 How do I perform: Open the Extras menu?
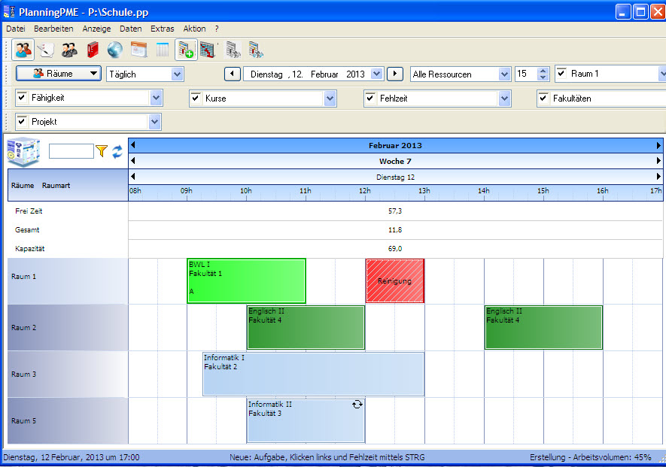pyautogui.click(x=162, y=29)
